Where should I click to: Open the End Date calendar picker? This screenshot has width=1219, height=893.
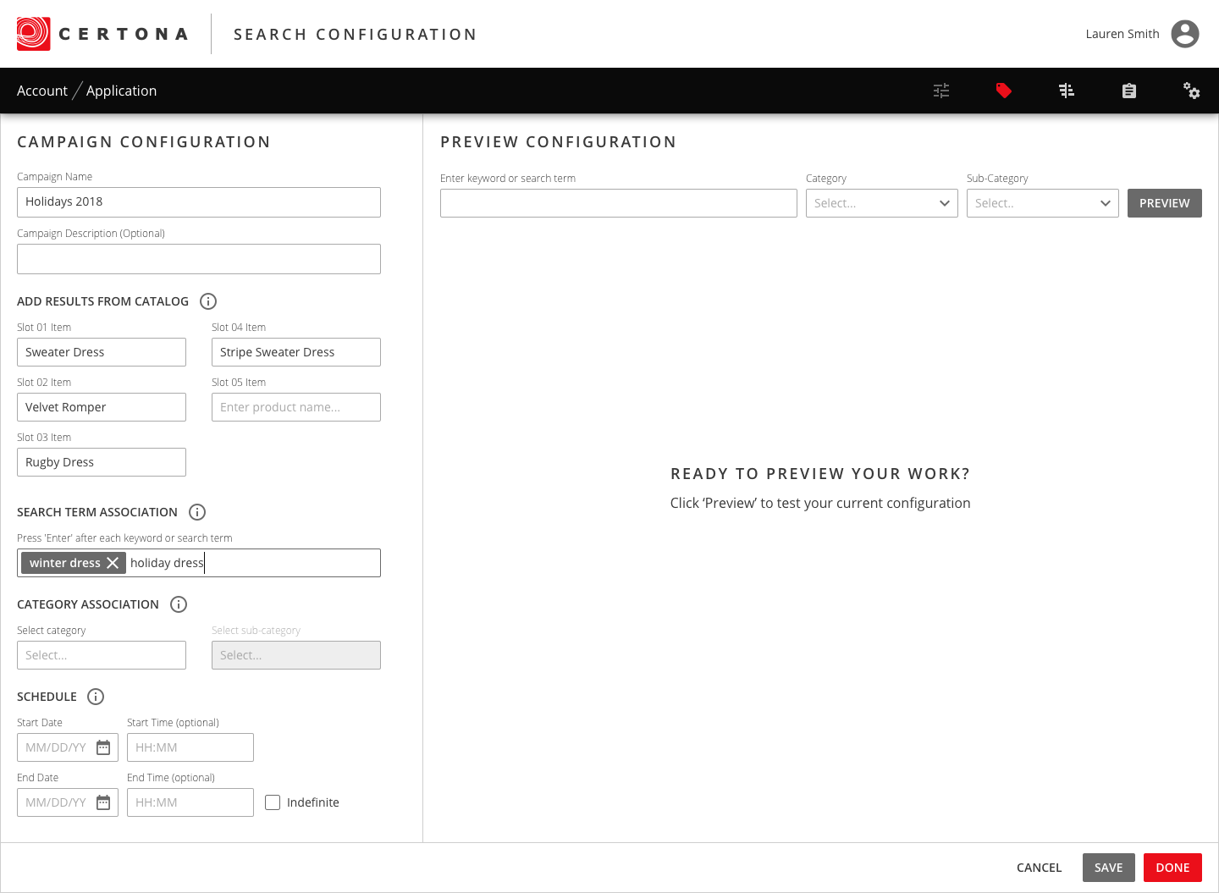coord(103,802)
